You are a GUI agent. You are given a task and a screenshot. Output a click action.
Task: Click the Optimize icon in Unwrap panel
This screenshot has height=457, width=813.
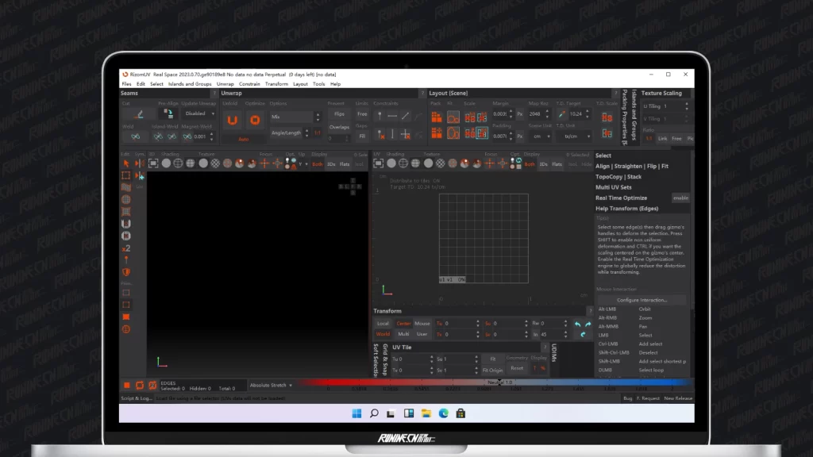coord(255,121)
